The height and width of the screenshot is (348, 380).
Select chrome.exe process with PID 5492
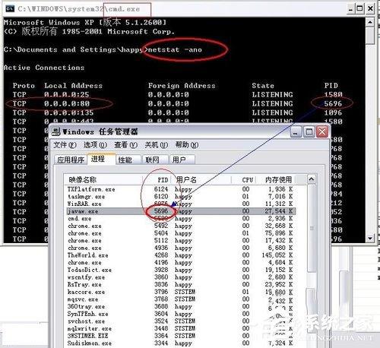[180, 226]
